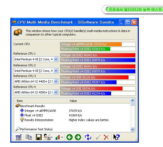Click the flaming CPU chip description icon

point(18,32)
